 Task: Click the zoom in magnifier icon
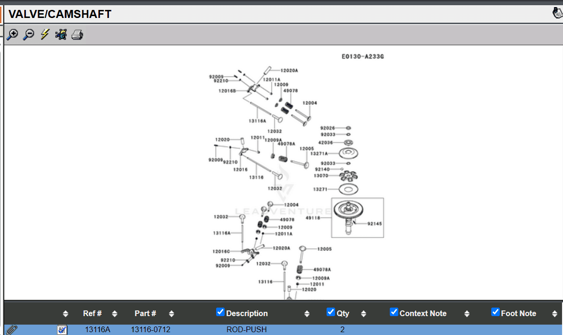click(x=12, y=34)
